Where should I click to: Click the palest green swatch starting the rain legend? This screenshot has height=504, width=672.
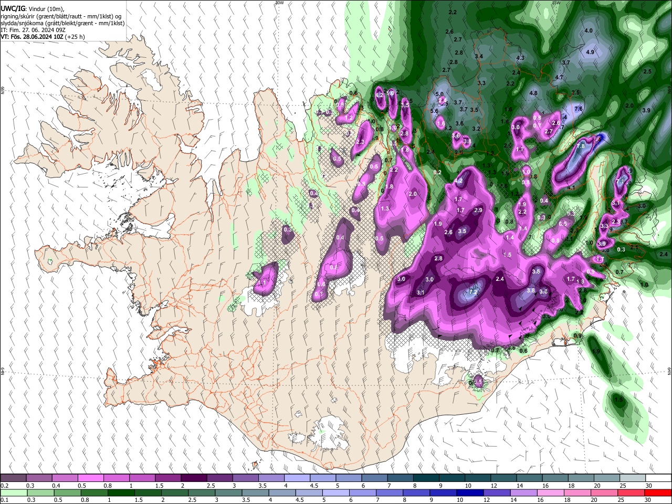click(14, 492)
